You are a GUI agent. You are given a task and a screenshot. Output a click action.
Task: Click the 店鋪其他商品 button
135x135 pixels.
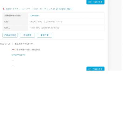tap(10, 35)
